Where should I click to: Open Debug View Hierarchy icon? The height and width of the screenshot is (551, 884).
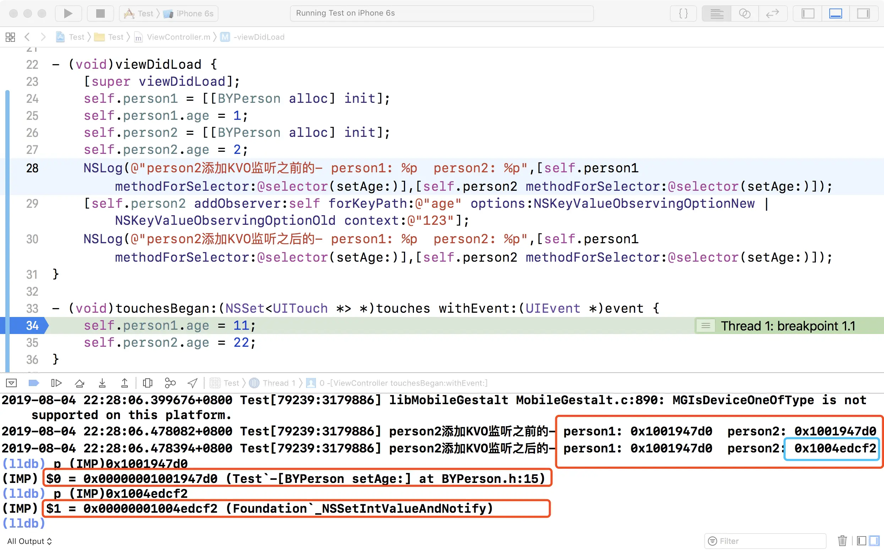[147, 383]
